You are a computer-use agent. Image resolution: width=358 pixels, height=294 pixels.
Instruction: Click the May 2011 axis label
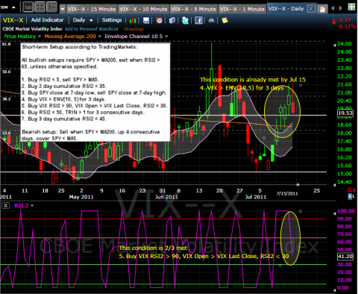coord(81,197)
